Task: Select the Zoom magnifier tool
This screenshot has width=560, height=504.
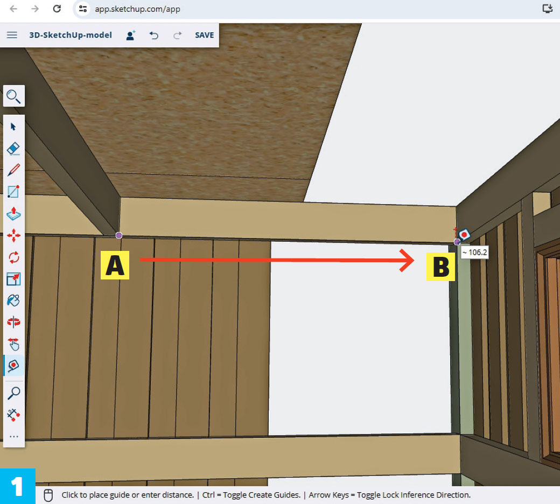Action: tap(13, 393)
